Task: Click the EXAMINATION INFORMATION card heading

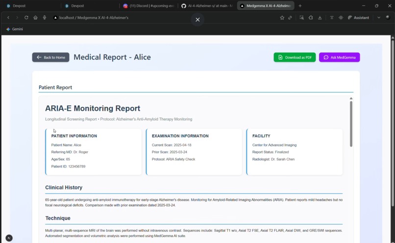Action: click(180, 136)
